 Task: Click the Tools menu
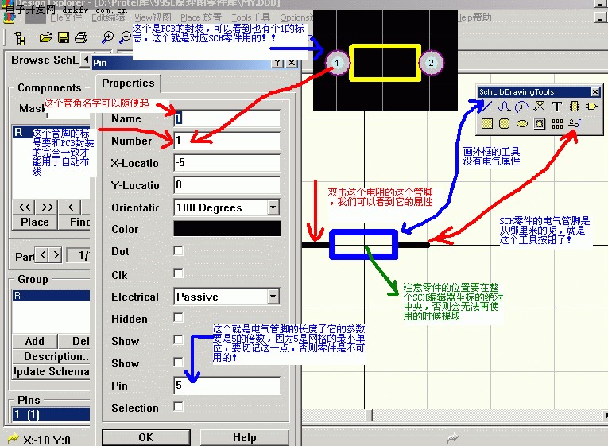click(250, 17)
